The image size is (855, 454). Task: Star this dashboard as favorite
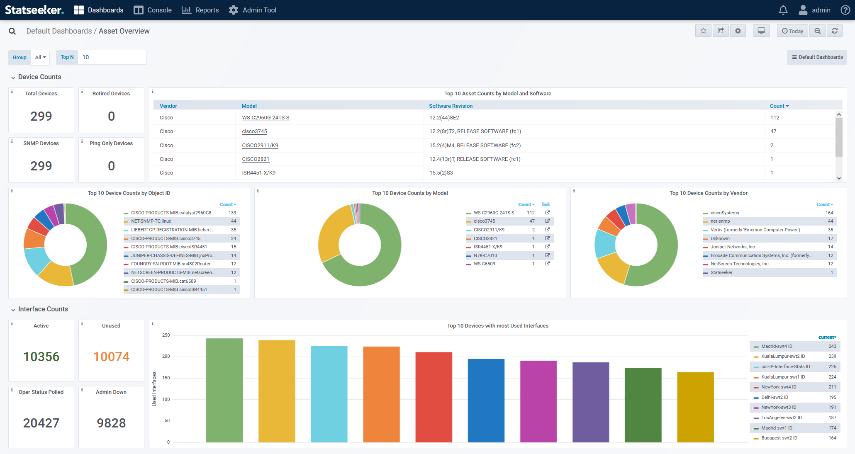704,31
